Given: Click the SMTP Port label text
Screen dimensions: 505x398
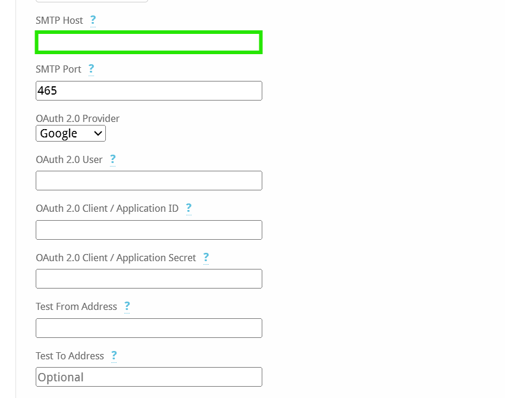Looking at the screenshot, I should pos(58,69).
